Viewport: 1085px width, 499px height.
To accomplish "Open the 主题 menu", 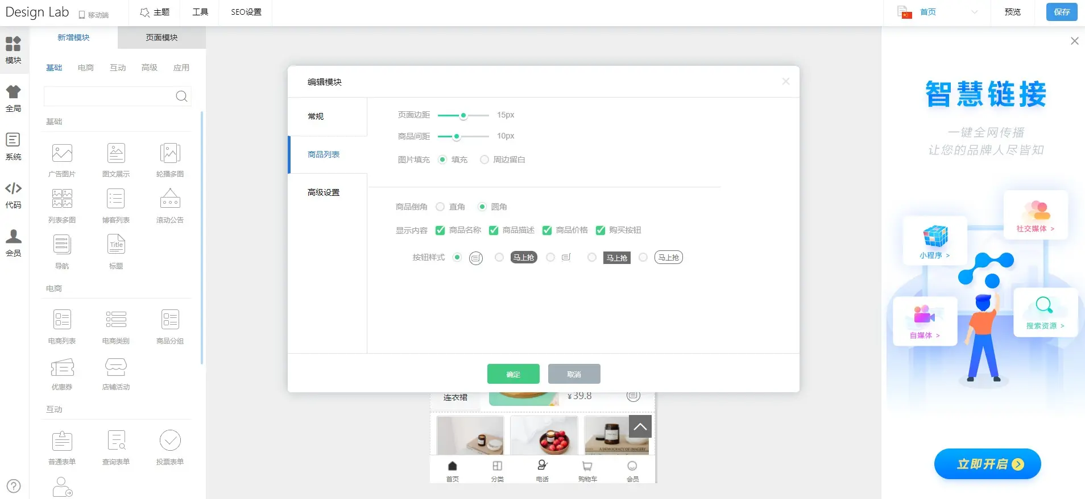I will click(x=155, y=12).
